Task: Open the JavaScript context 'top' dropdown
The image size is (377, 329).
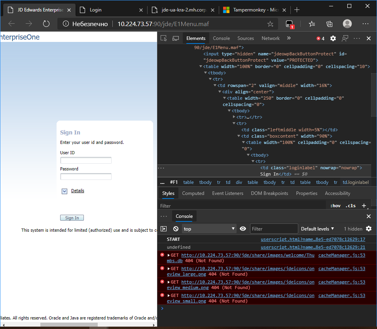Action: pyautogui.click(x=209, y=229)
